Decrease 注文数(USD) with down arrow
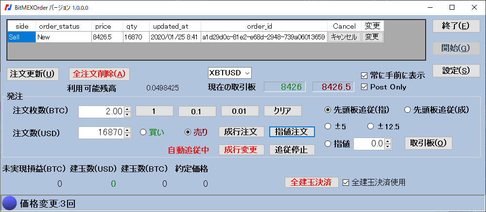The height and width of the screenshot is (212, 486). pos(127,136)
